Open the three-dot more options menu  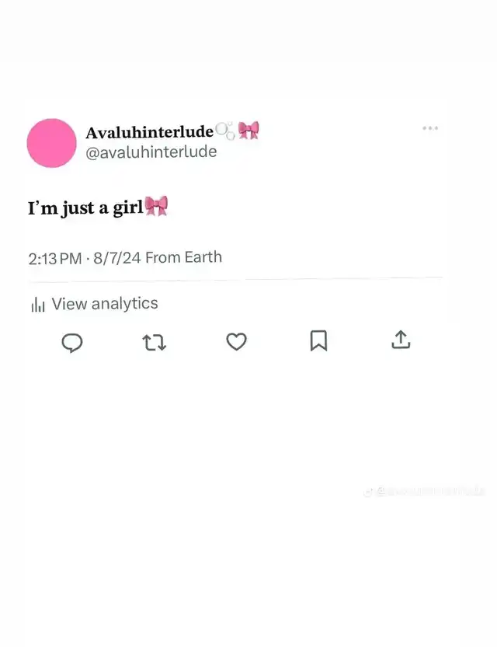[430, 128]
